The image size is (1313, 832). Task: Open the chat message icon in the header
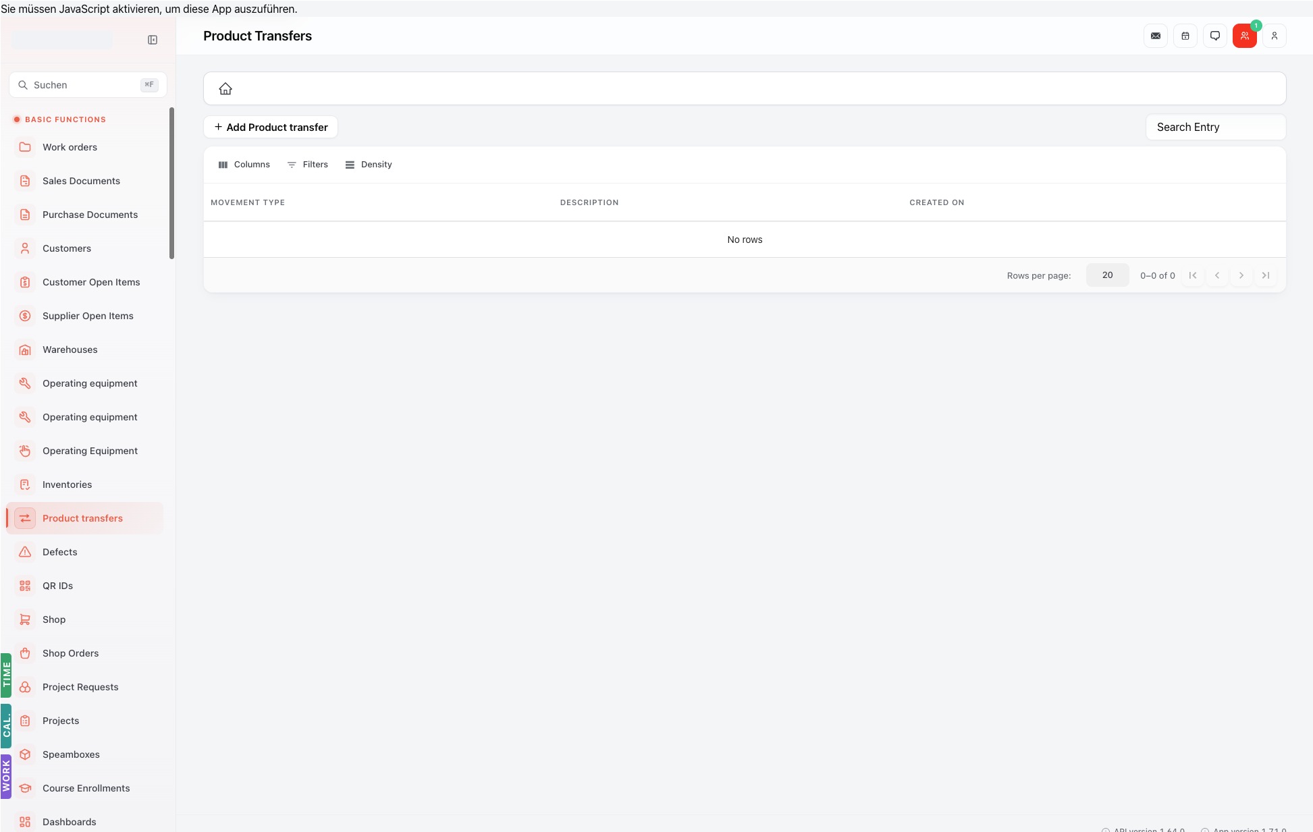tap(1215, 36)
